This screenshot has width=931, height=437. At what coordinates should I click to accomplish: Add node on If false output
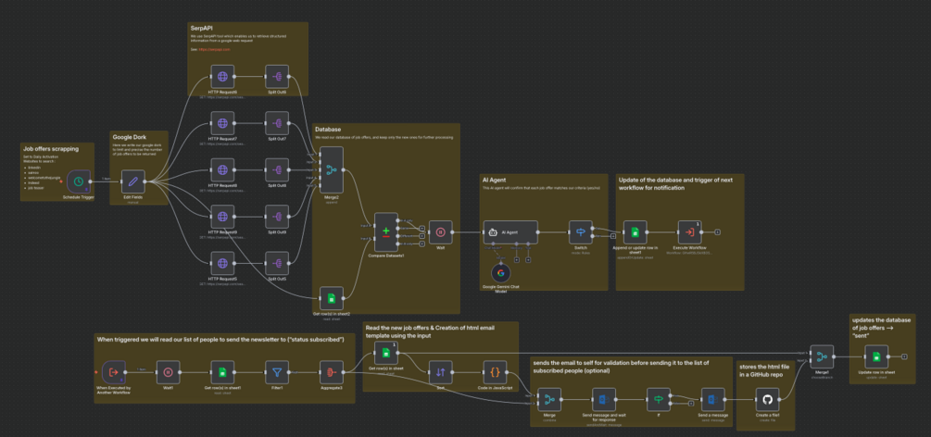point(690,404)
